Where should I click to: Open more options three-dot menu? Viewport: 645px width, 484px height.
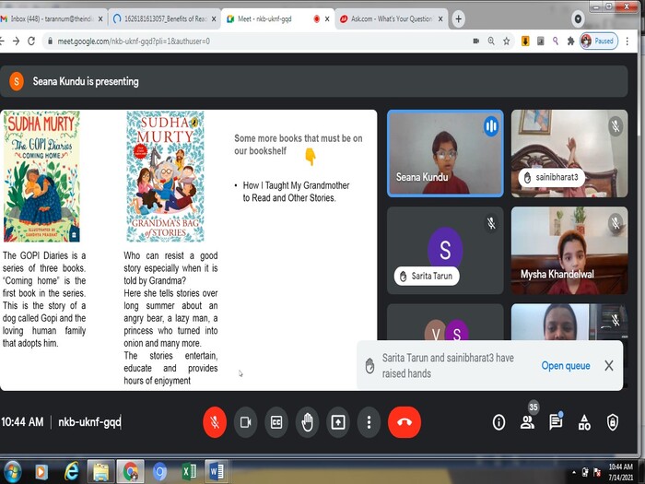(x=369, y=422)
